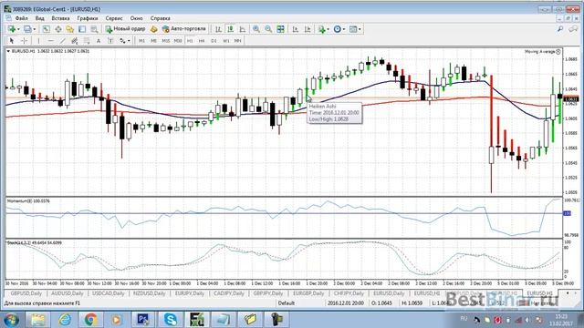Open Google Chrome from the taskbar
Image resolution: width=584 pixels, height=328 pixels.
(90, 320)
